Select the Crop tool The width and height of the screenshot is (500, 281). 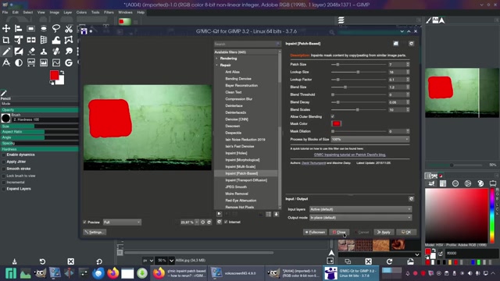[x=6, y=40]
